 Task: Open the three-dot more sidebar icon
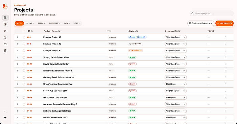coord(5,111)
